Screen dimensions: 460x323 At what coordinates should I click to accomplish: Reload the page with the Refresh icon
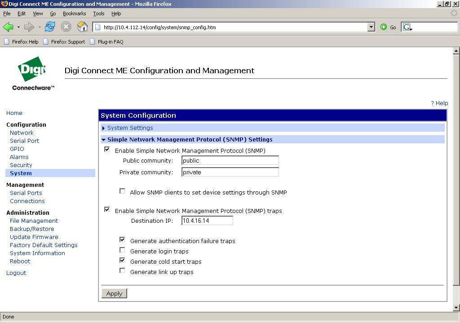pos(50,27)
